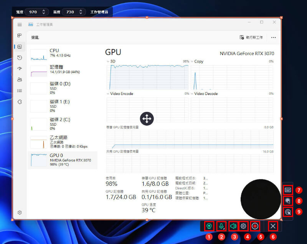Image resolution: width=307 pixels, height=244 pixels.
Task: Select 磁碟 1 (E:) in the performance list
Action: (x=63, y=106)
